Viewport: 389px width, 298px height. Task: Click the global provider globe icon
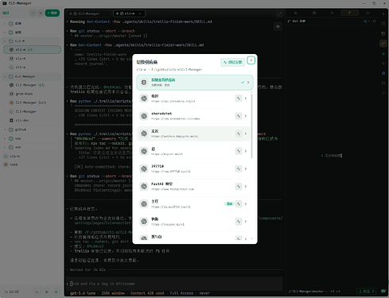pyautogui.click(x=144, y=83)
